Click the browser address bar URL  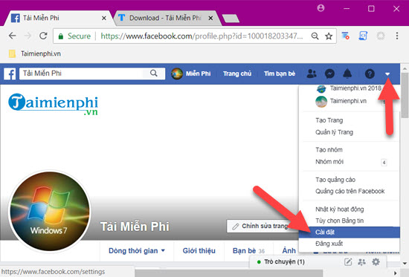click(202, 36)
